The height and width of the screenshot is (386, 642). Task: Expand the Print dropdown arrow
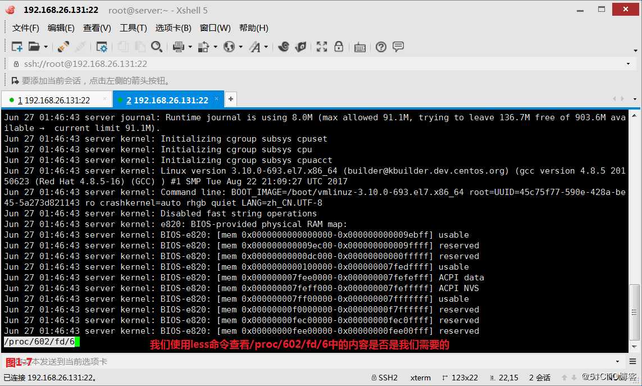(190, 47)
